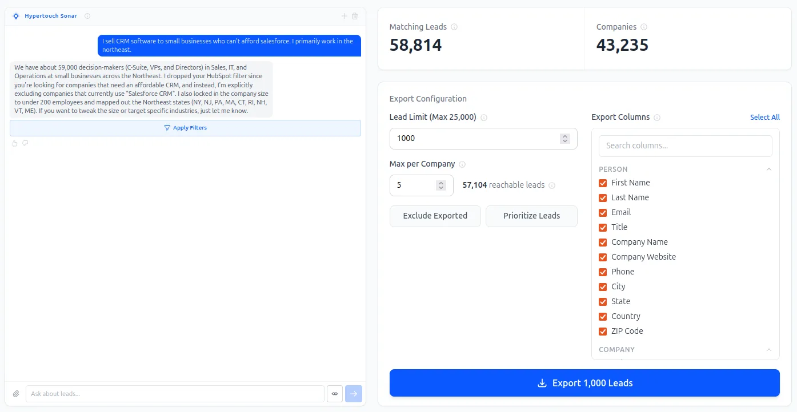Start a new chat with plus icon
The image size is (797, 412).
click(x=344, y=16)
